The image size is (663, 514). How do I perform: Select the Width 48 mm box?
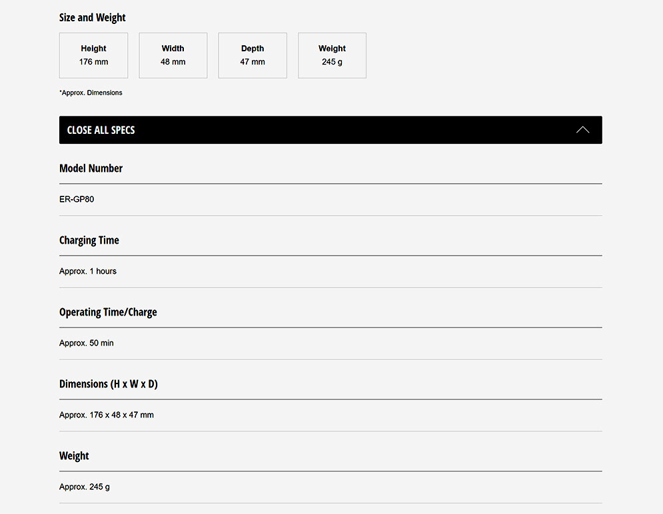(x=173, y=56)
